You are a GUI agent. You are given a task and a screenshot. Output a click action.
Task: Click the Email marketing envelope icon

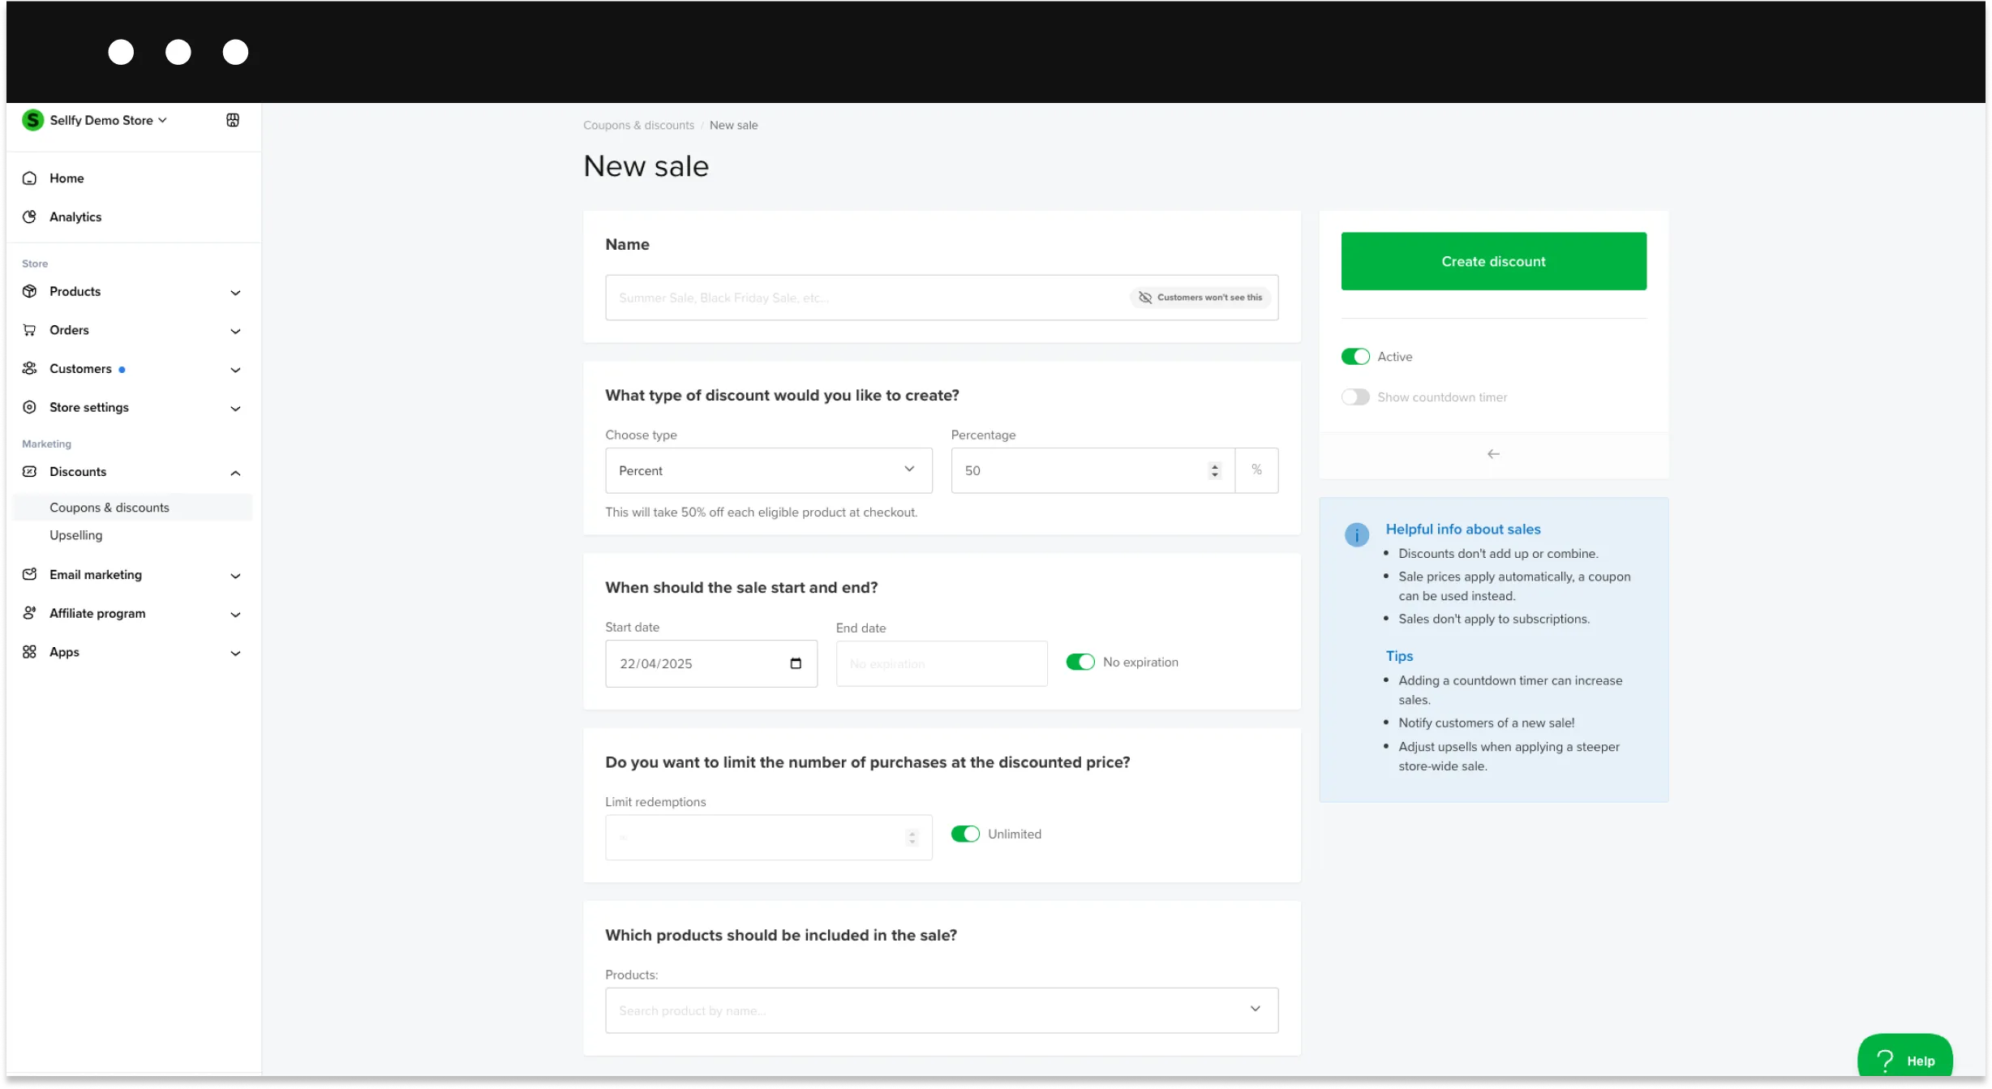pyautogui.click(x=29, y=574)
